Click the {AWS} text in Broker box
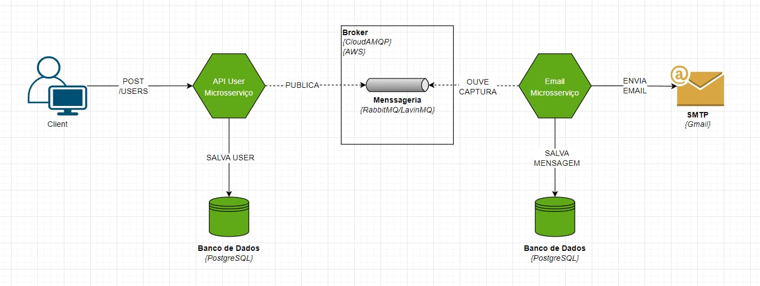The image size is (760, 286). point(354,52)
